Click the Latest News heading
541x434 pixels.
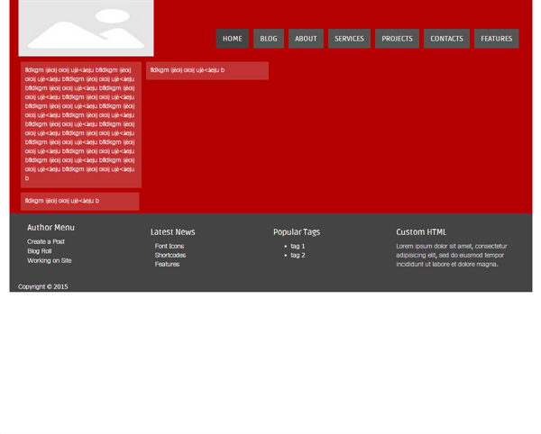173,232
